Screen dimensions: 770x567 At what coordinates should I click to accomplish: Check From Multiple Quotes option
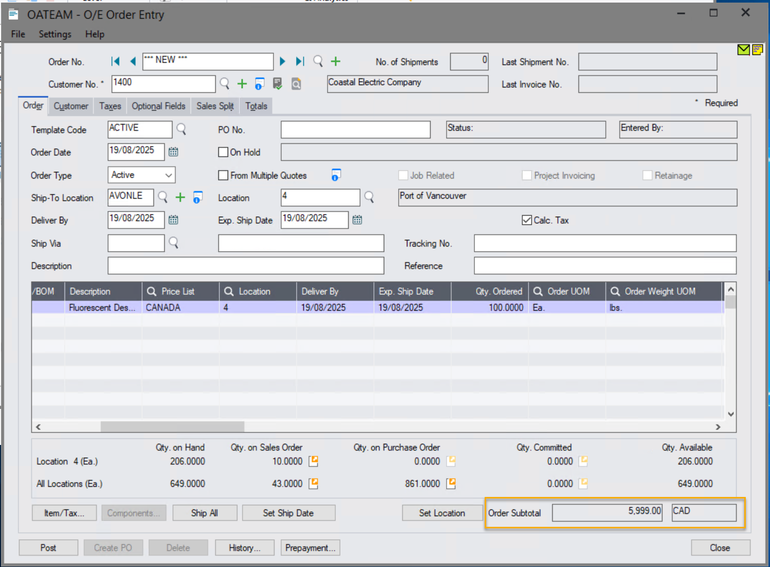coord(223,175)
